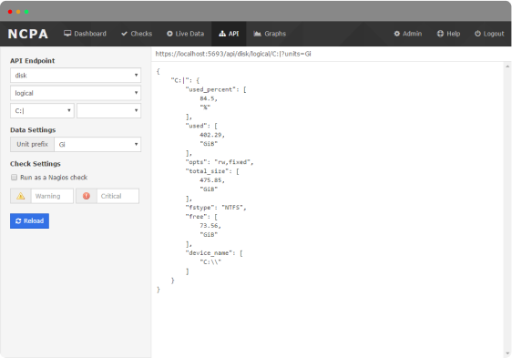
Task: Click the yellow warning triangle icon
Action: point(21,196)
